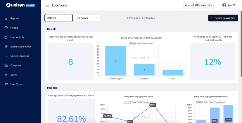This screenshot has height=123, width=242.
Task: Toggle Daily Brief Engagement trend legend
Action: pyautogui.click(x=138, y=102)
